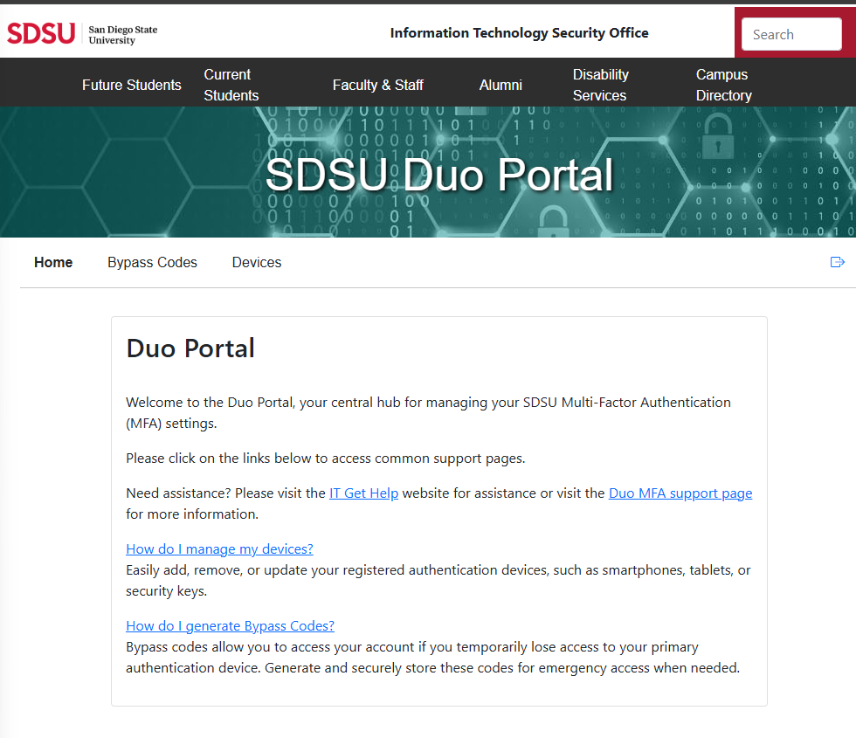
Task: Open the Alumni menu item
Action: [x=500, y=86]
